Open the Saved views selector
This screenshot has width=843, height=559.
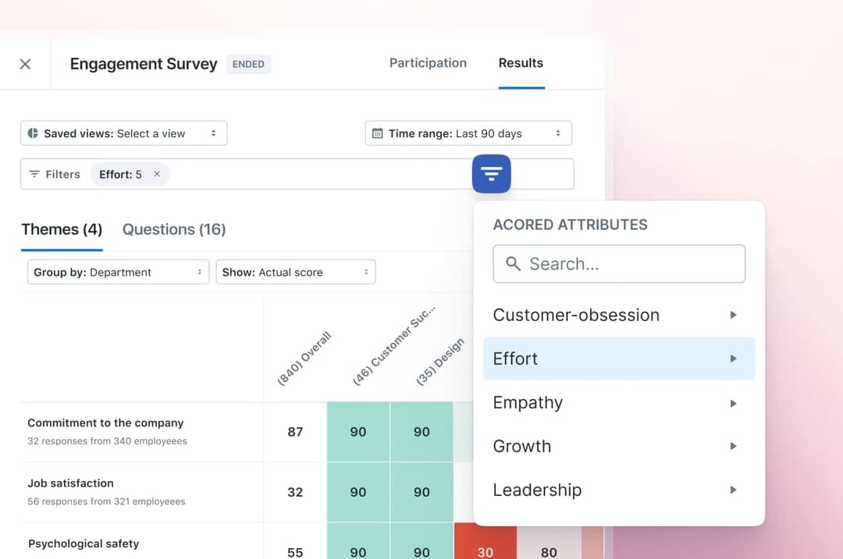point(123,133)
